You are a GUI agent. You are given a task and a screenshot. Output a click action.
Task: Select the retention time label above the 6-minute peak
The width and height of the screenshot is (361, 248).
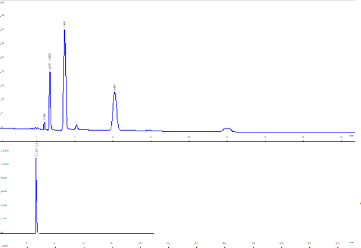[114, 86]
